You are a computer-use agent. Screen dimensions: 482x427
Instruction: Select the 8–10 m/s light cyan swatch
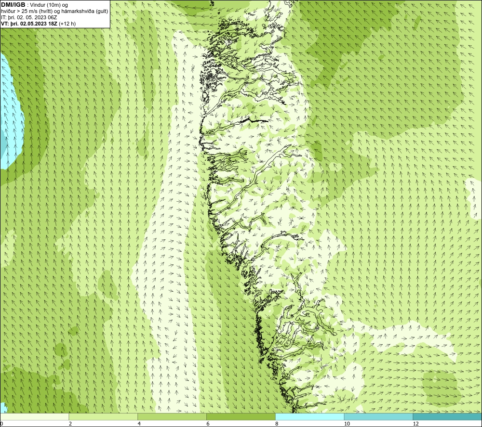point(310,416)
